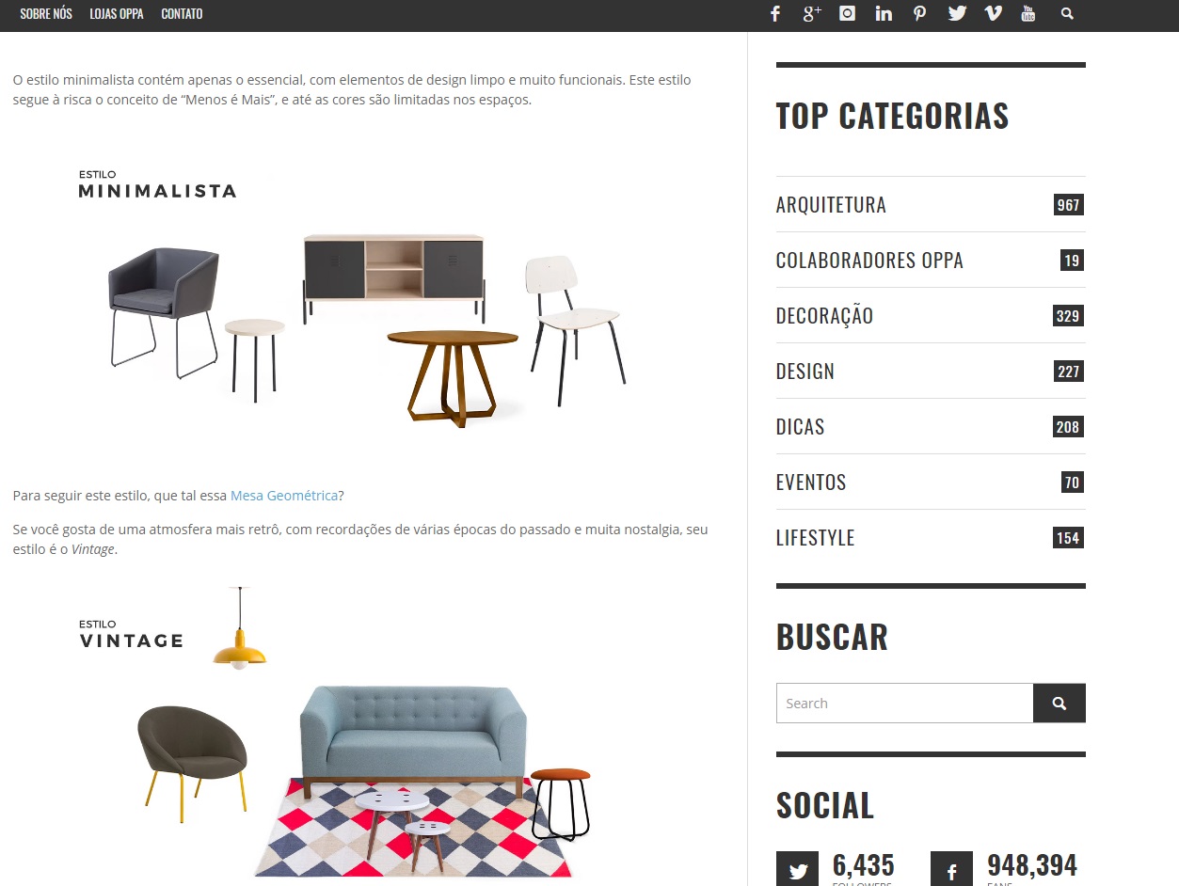The width and height of the screenshot is (1179, 886).
Task: Open the Contato menu item
Action: click(182, 14)
